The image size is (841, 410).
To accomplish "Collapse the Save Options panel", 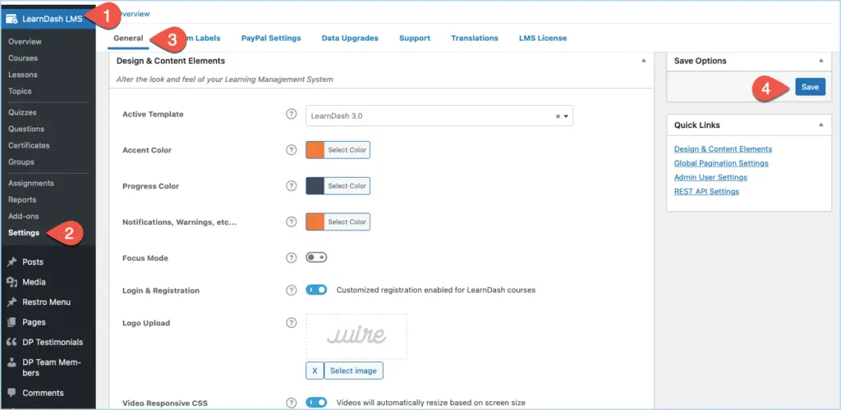I will (x=820, y=61).
